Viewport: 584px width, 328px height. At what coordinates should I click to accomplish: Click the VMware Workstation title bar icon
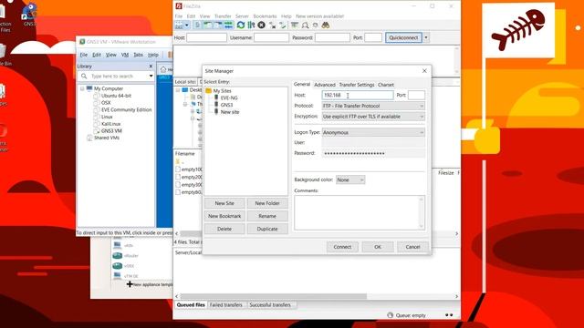pos(82,42)
